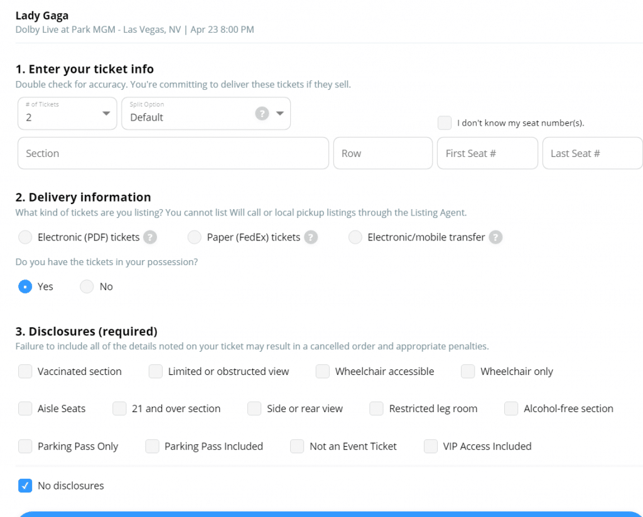Check 'I don't know my seat number(s)'
The height and width of the screenshot is (517, 643).
pyautogui.click(x=445, y=122)
